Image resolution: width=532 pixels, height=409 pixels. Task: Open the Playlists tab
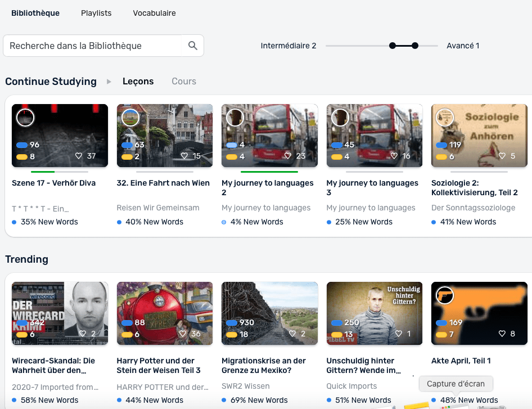coord(96,13)
